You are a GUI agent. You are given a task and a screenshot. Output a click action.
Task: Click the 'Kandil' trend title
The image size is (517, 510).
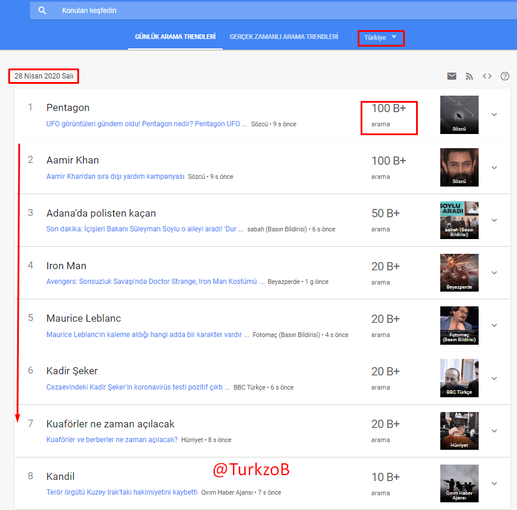pyautogui.click(x=60, y=476)
